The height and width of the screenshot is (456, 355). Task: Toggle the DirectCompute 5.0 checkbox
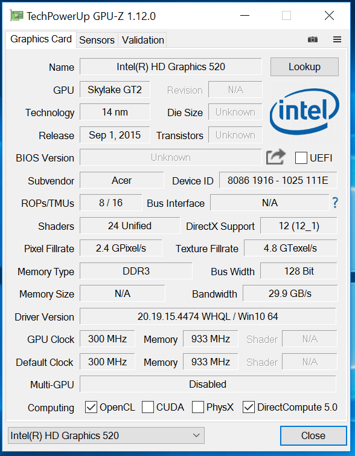(x=249, y=407)
